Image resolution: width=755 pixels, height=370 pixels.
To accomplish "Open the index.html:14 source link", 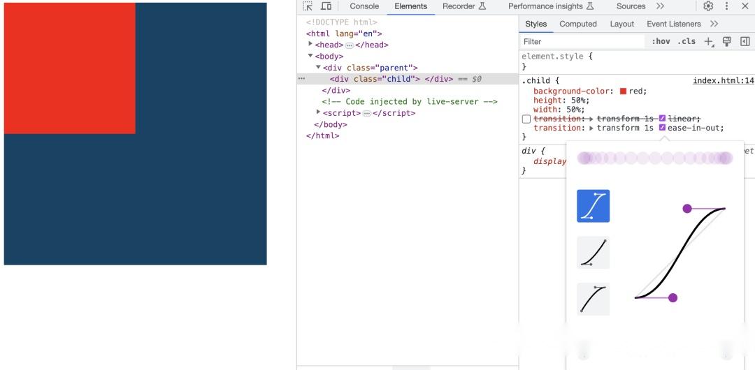I will tap(724, 81).
